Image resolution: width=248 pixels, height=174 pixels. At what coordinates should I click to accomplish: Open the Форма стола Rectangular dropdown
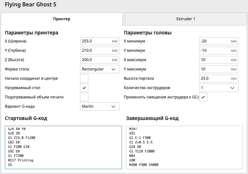coord(100,69)
